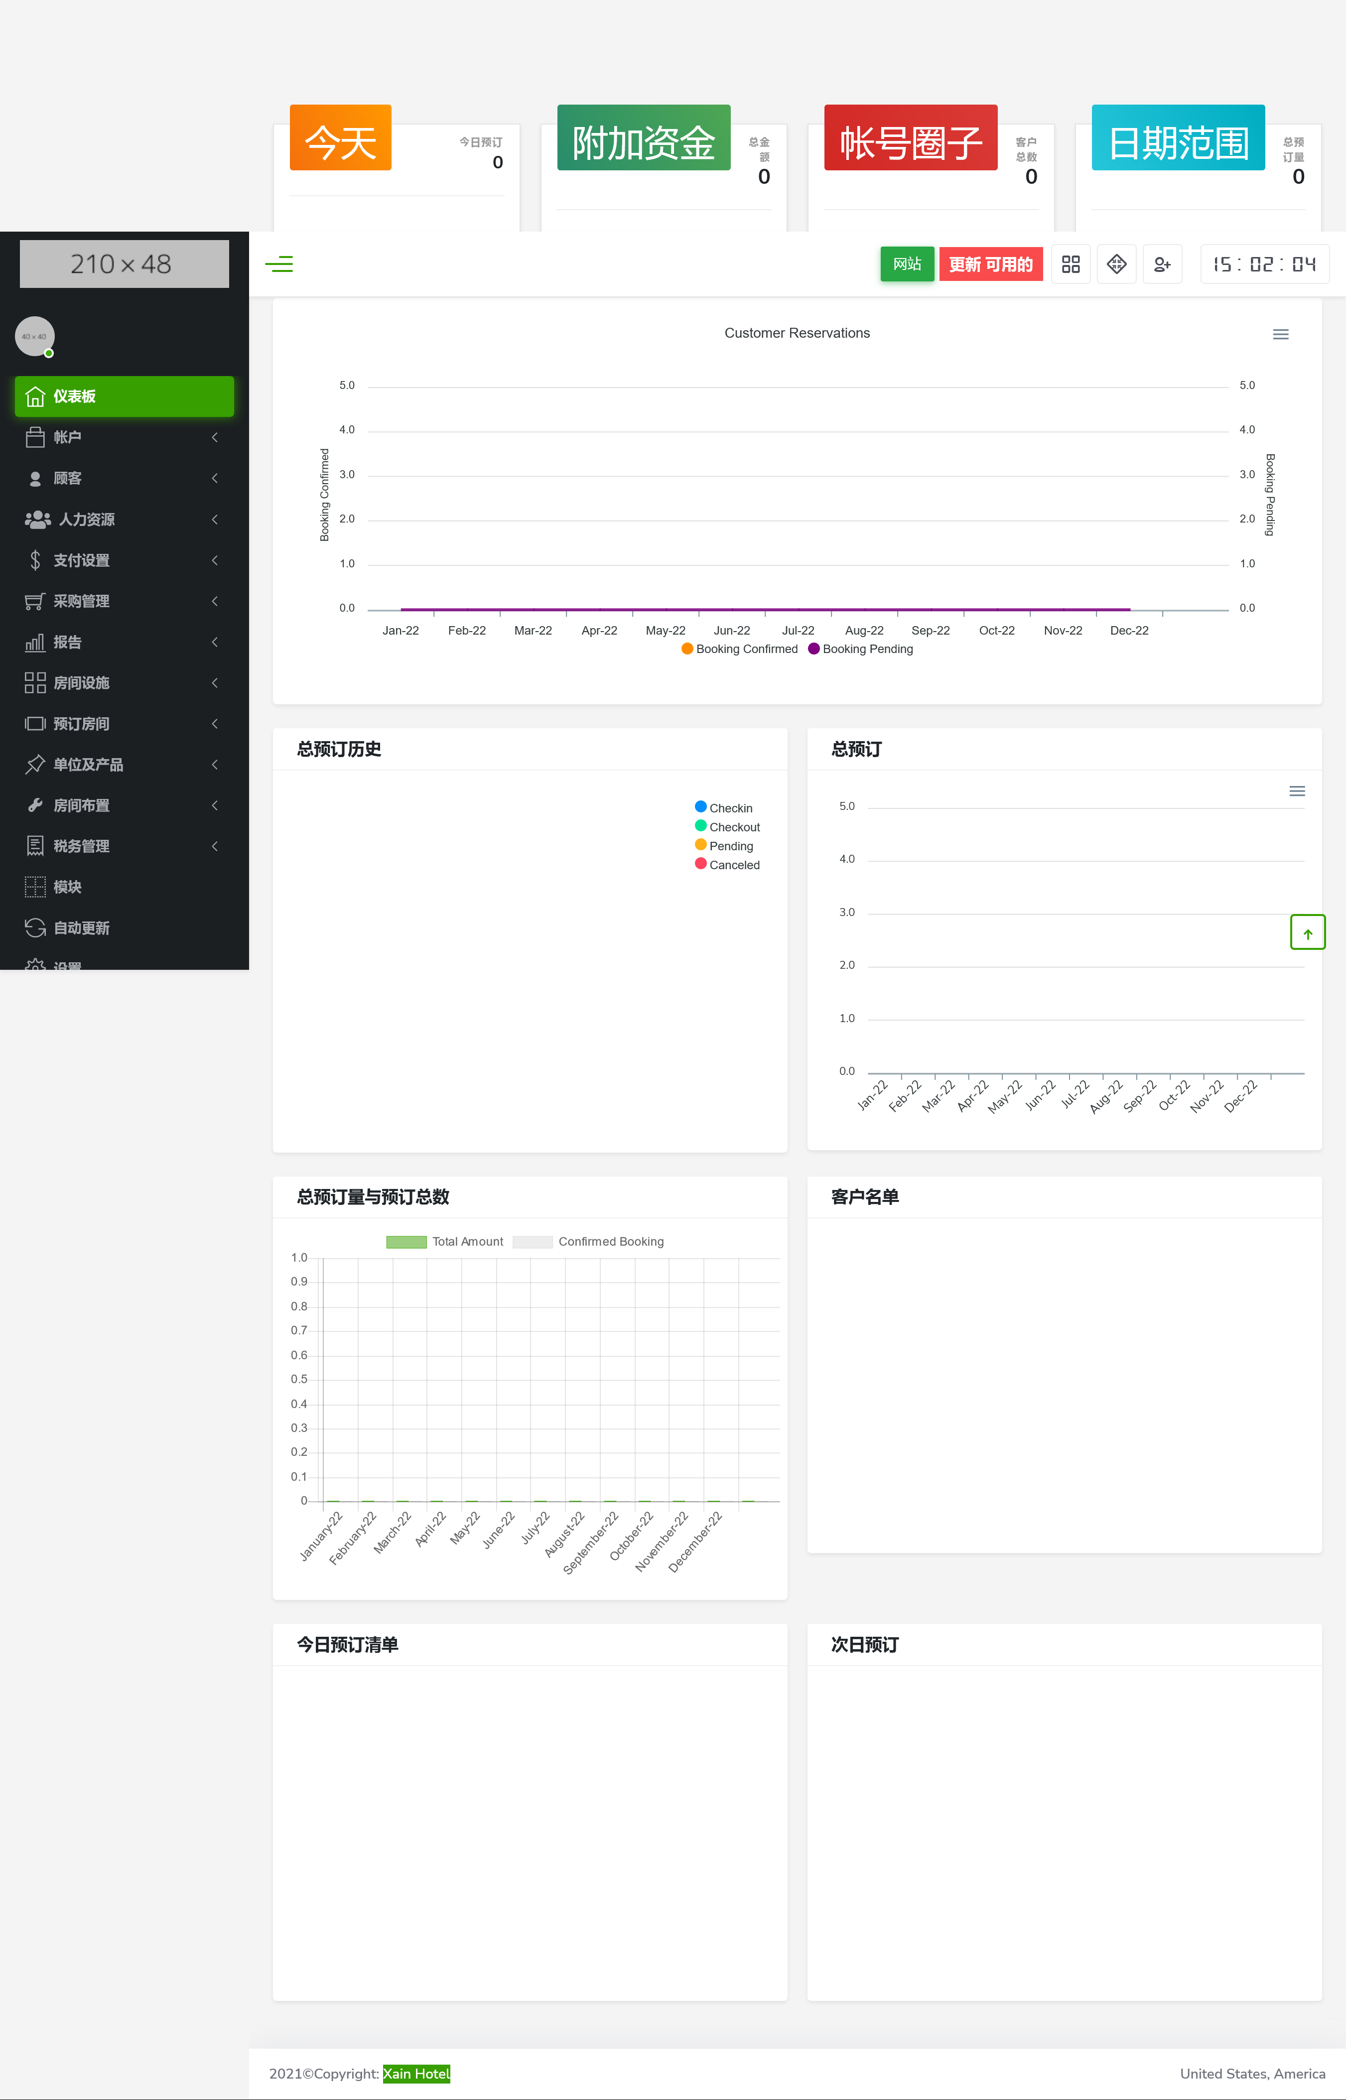Open the 单位及产品 menu item
This screenshot has height=2100, width=1346.
tap(124, 765)
